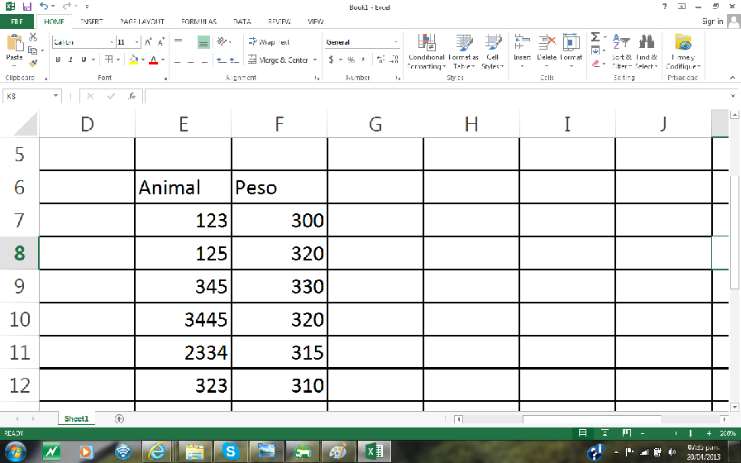Image resolution: width=741 pixels, height=463 pixels.
Task: Save the workbook using the floppy icon
Action: (x=26, y=7)
